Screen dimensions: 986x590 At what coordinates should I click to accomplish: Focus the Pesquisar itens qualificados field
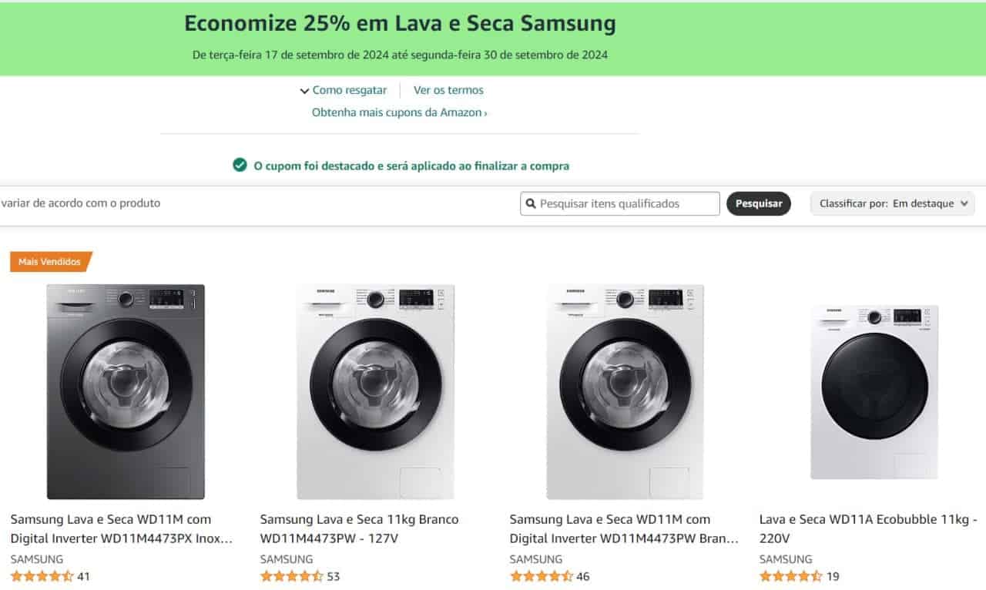point(627,204)
